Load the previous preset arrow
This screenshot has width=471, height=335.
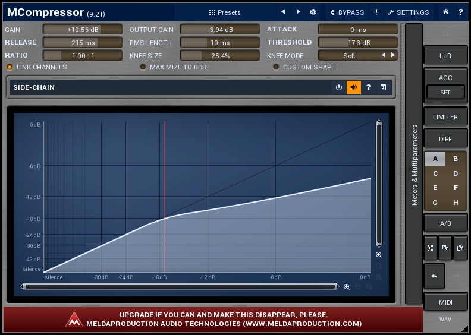click(283, 12)
